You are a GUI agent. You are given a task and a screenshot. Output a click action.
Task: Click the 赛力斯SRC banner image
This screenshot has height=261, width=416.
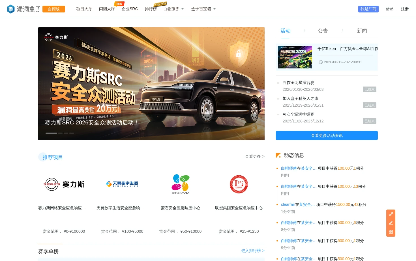pyautogui.click(x=151, y=84)
